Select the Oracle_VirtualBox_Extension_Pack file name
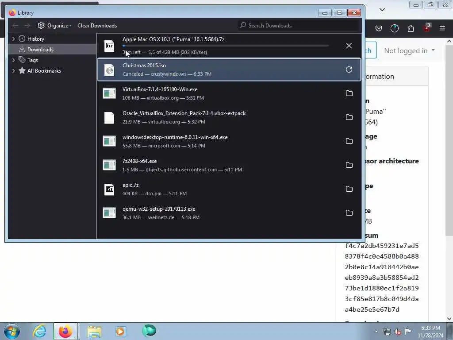Screen dimensions: 453x340 (x=184, y=113)
